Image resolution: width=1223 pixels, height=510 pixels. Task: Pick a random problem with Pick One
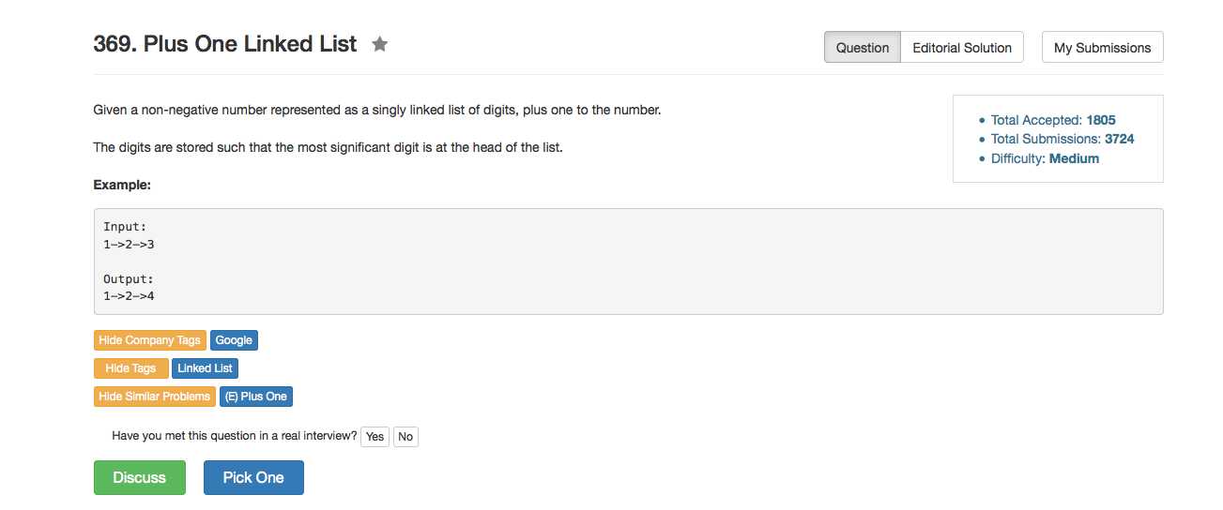tap(253, 477)
